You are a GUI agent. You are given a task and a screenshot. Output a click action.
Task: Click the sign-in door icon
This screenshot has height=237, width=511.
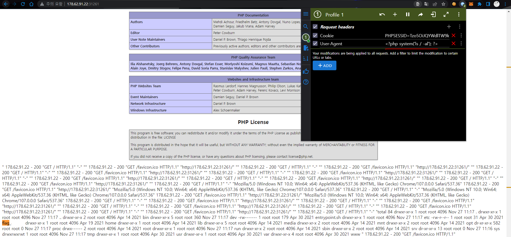click(433, 14)
